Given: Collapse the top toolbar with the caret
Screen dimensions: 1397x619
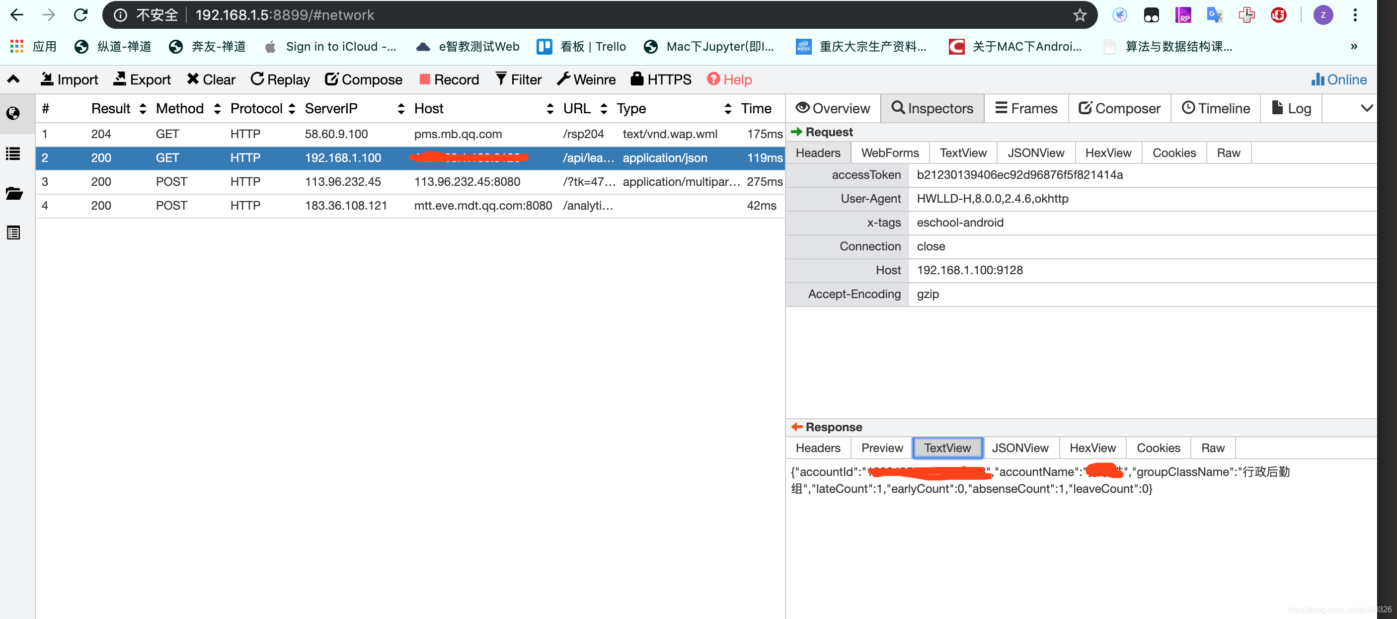Looking at the screenshot, I should click(x=13, y=80).
